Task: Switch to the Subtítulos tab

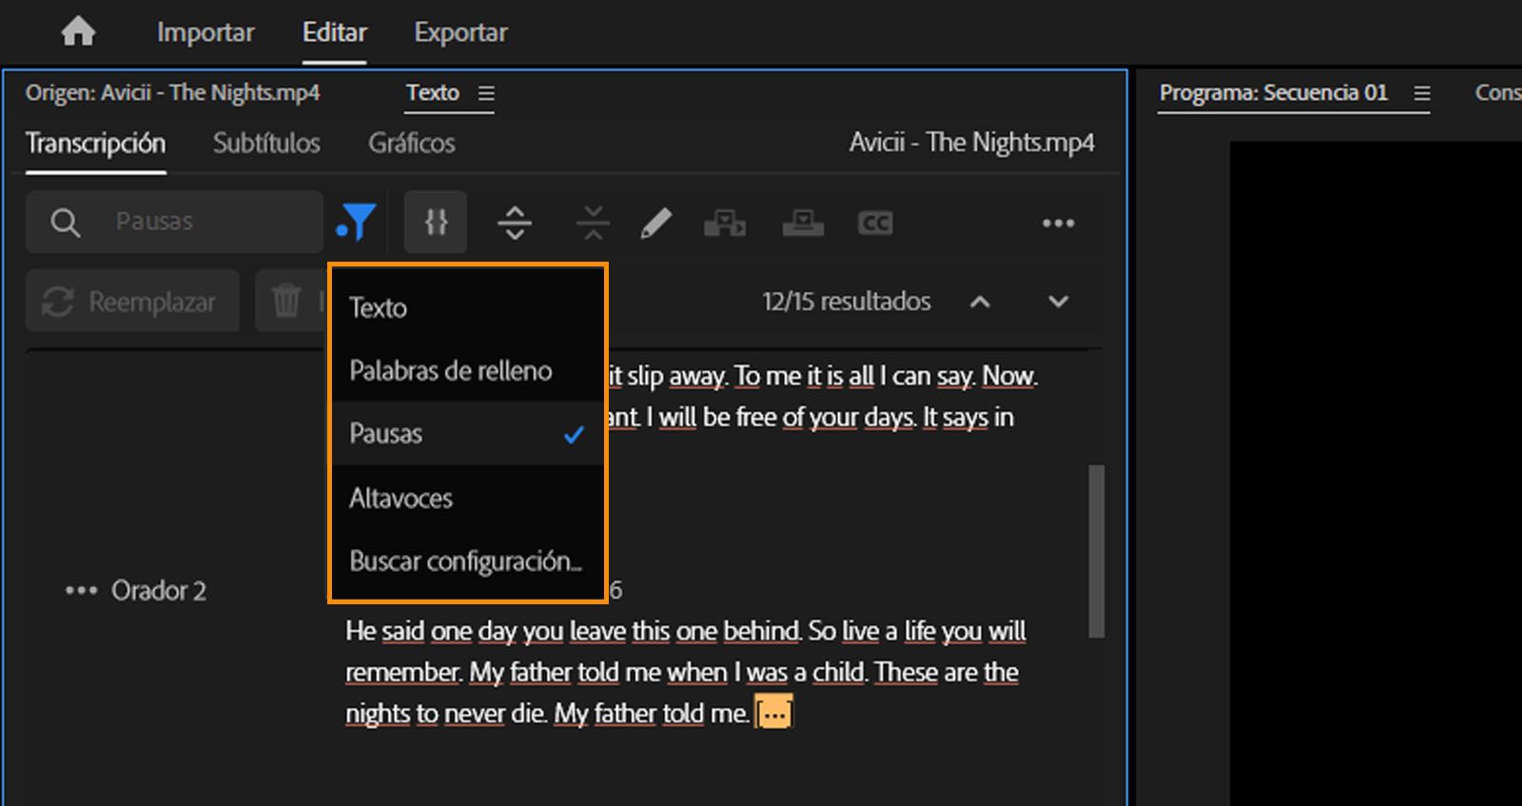Action: tap(266, 143)
